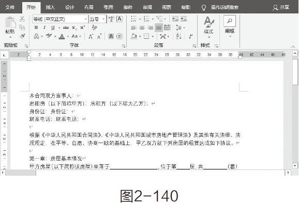Viewport: 299px width, 203px height.
Task: Click the decrease indent icon
Action: (x=175, y=19)
